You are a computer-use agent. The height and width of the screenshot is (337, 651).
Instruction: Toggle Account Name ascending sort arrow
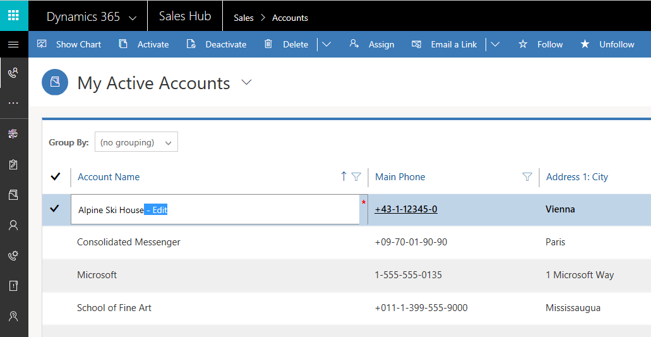point(343,176)
